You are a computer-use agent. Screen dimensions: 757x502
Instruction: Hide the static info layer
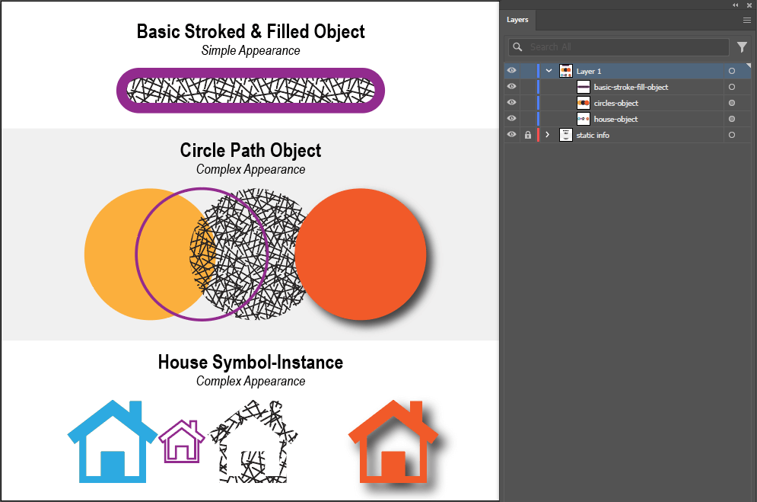coord(511,135)
